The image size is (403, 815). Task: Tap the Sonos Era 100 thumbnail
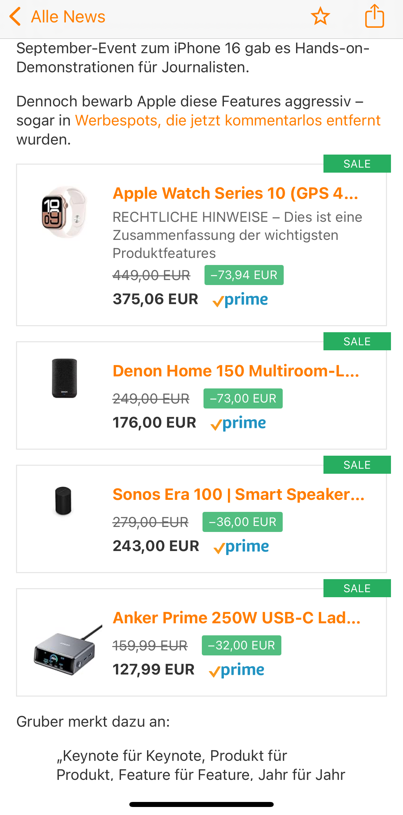(x=63, y=501)
